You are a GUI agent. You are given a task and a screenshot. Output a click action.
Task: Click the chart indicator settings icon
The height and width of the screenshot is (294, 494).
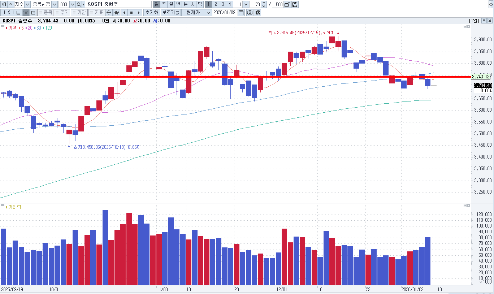[257, 13]
